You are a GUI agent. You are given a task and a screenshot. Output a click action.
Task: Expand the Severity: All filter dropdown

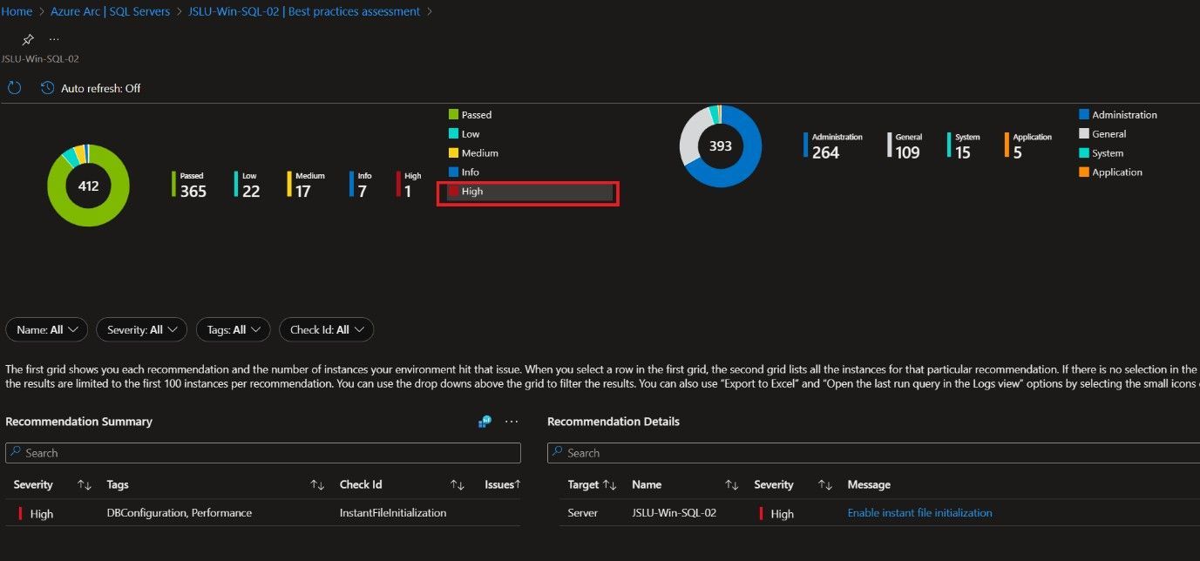[141, 330]
